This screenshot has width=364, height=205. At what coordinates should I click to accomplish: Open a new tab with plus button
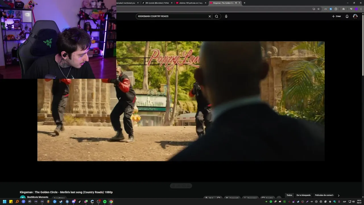[x=245, y=3]
